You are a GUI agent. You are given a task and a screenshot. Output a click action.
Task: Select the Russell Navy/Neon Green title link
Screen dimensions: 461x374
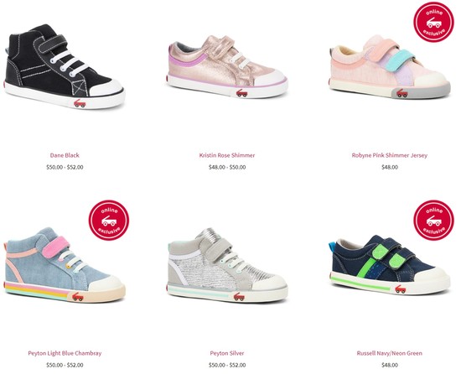390,353
